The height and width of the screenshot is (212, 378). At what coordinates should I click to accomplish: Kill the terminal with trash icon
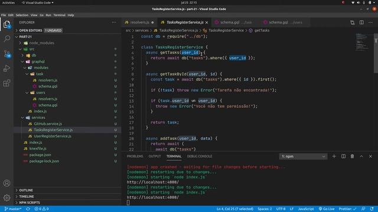tap(352, 157)
